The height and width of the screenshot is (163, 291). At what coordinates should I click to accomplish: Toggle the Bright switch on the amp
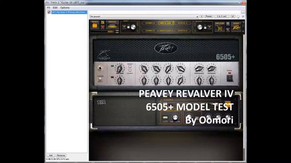click(x=130, y=67)
